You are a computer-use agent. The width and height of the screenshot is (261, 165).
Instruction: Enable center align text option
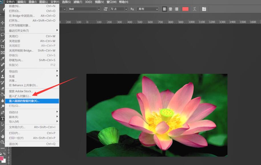(170, 9)
